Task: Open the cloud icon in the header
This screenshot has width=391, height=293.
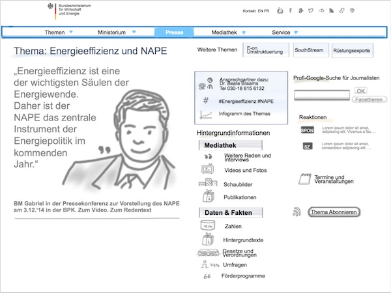Action: tap(321, 10)
